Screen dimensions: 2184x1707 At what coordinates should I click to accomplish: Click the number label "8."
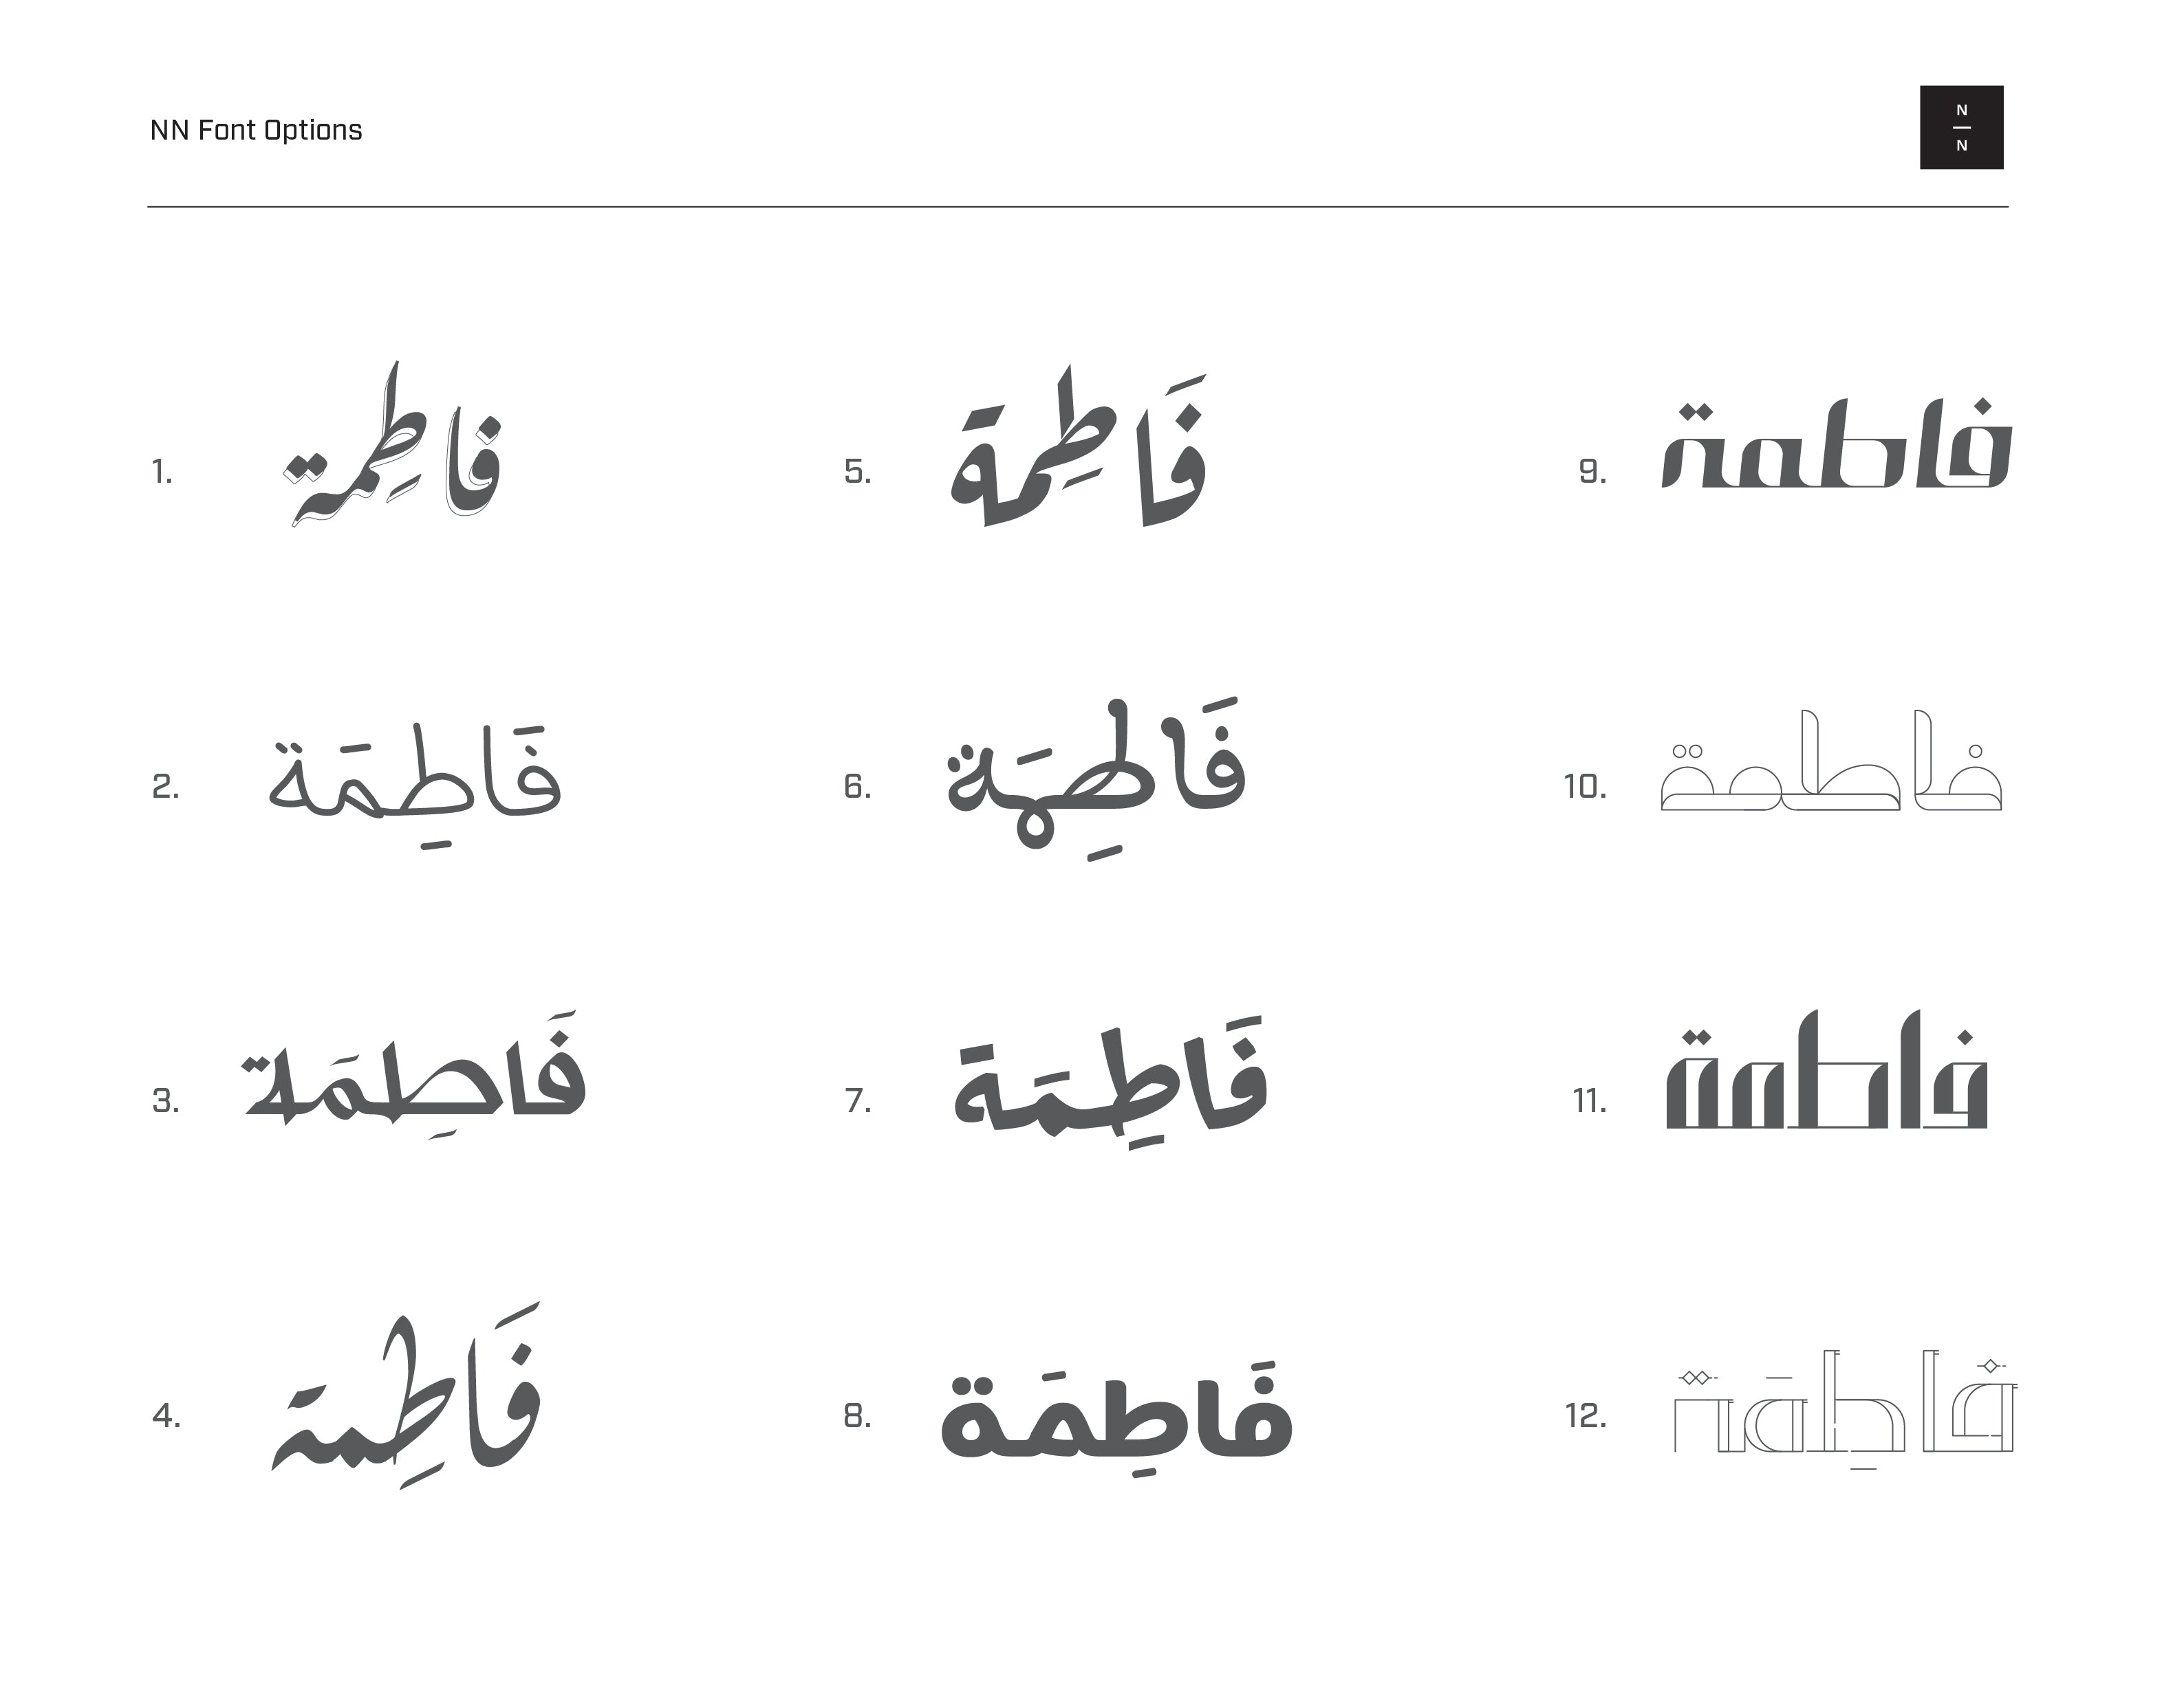(x=857, y=1416)
